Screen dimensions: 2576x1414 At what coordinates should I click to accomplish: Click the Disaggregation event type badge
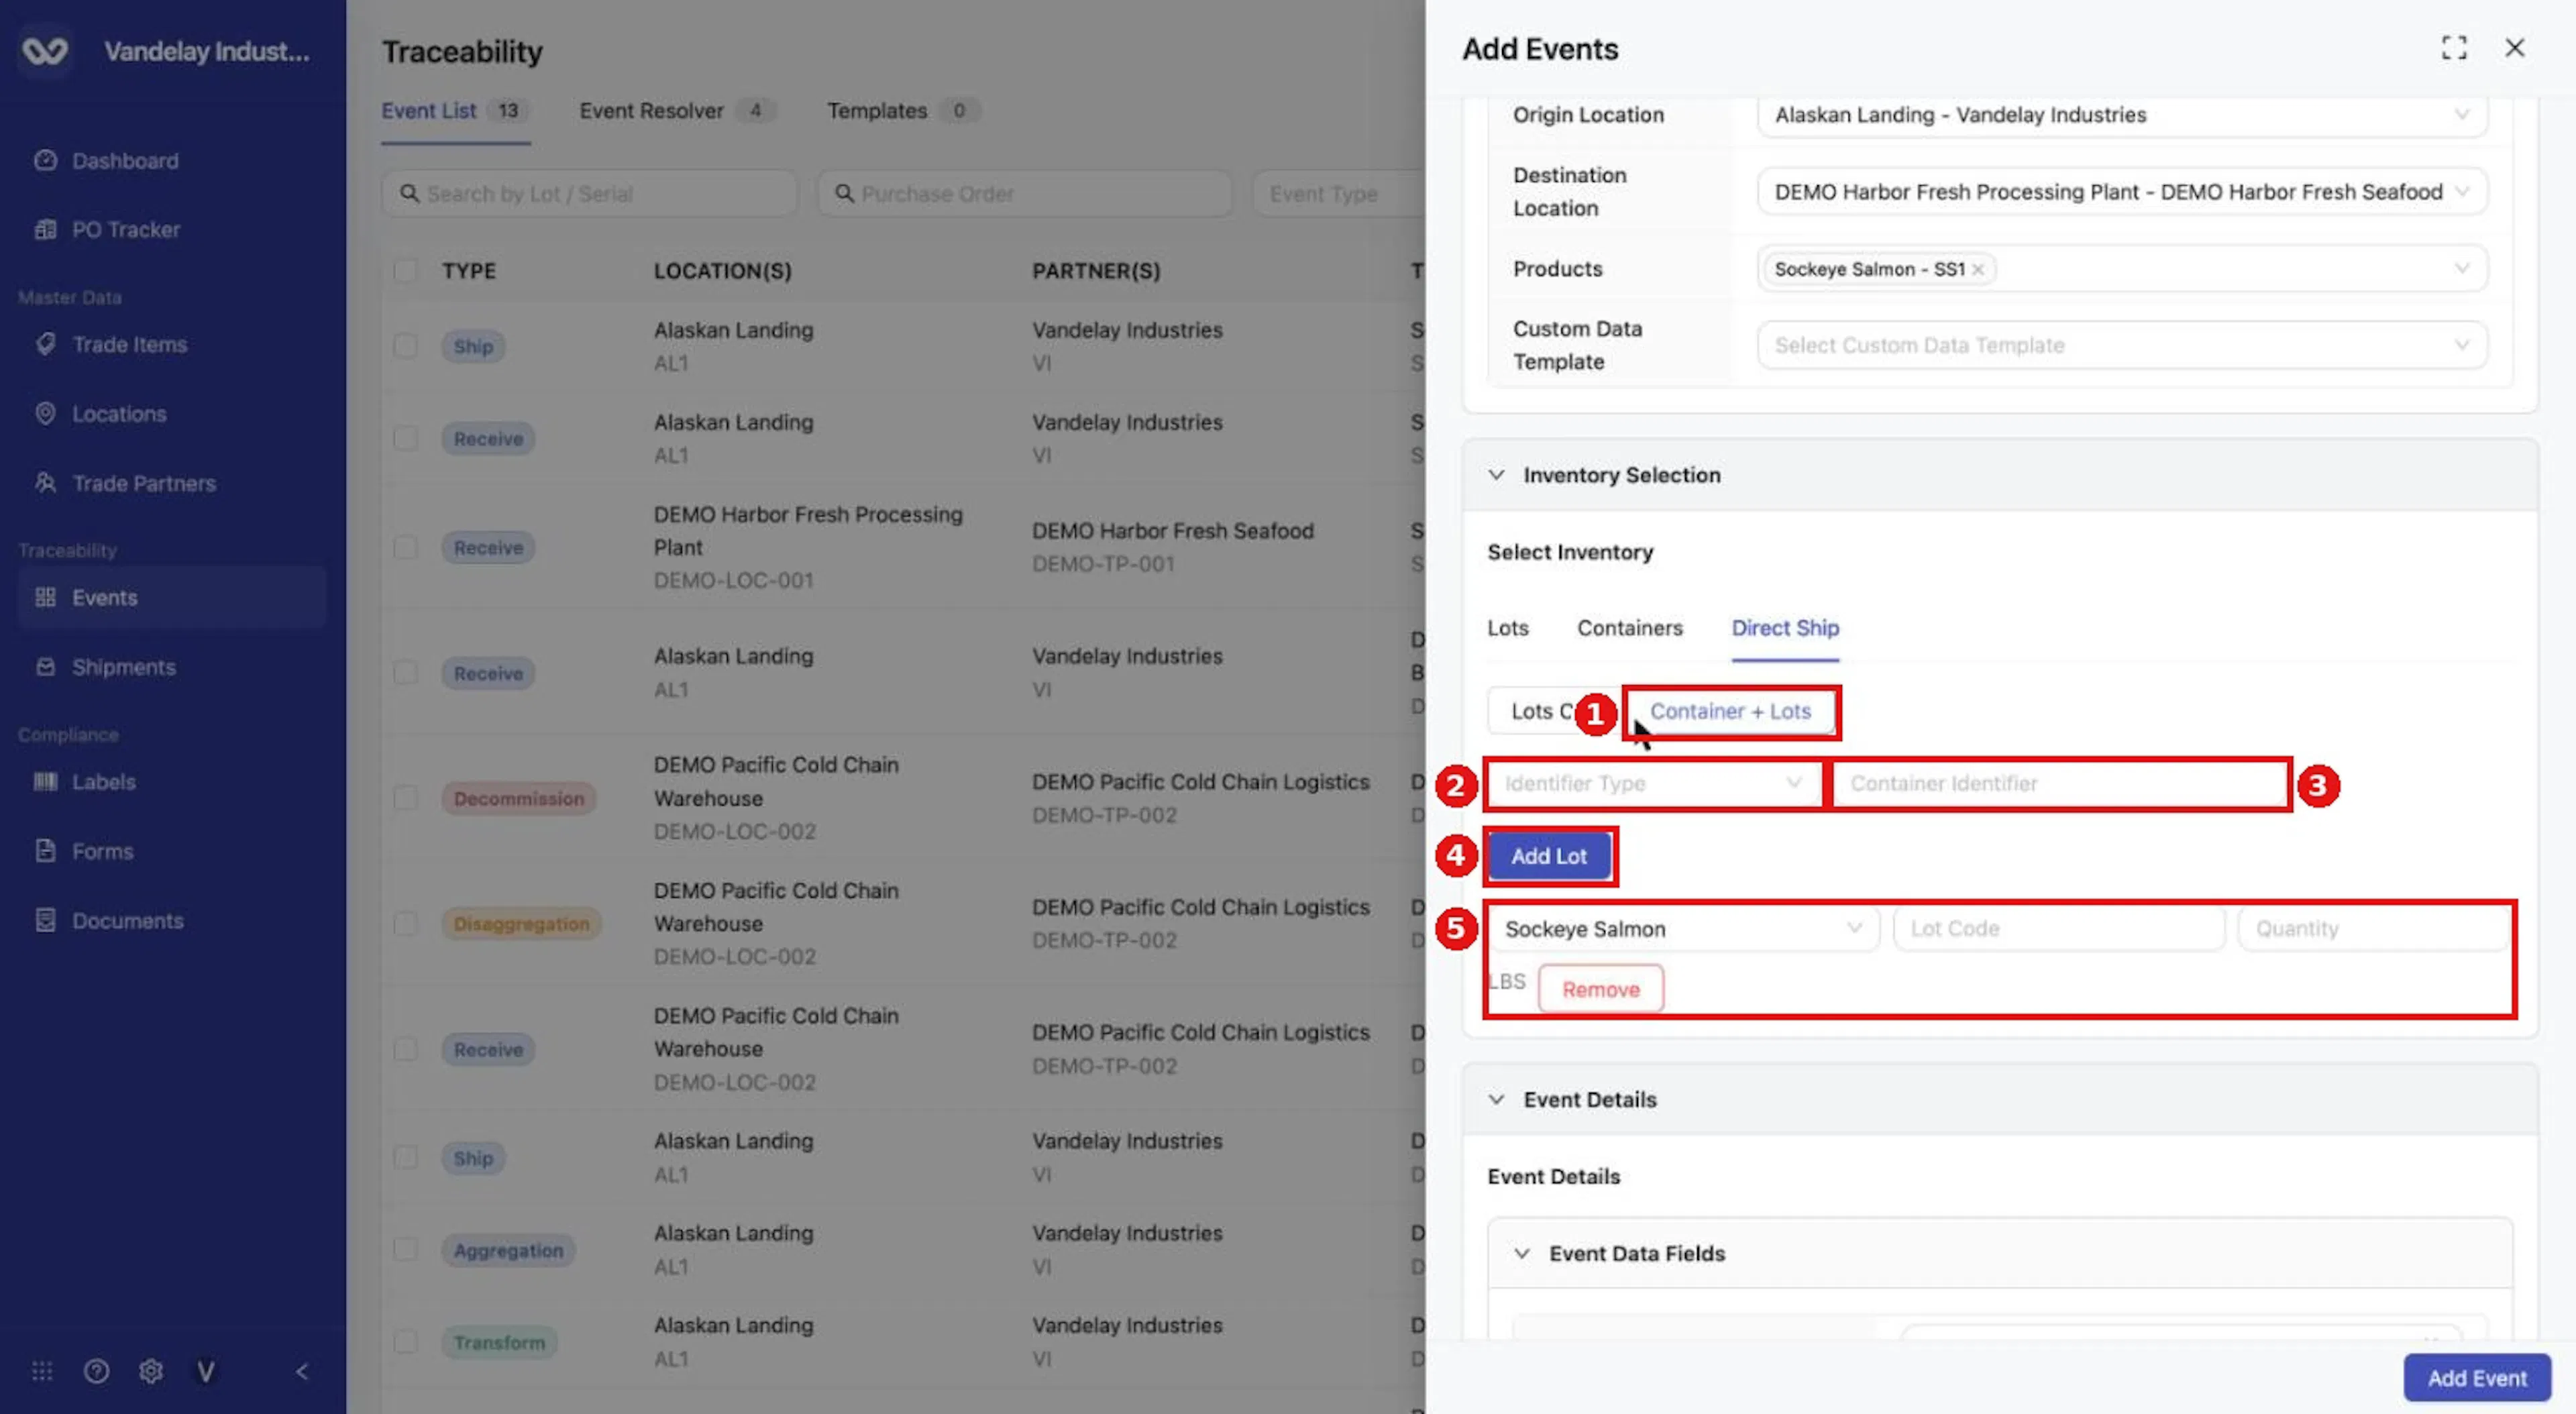coord(521,923)
